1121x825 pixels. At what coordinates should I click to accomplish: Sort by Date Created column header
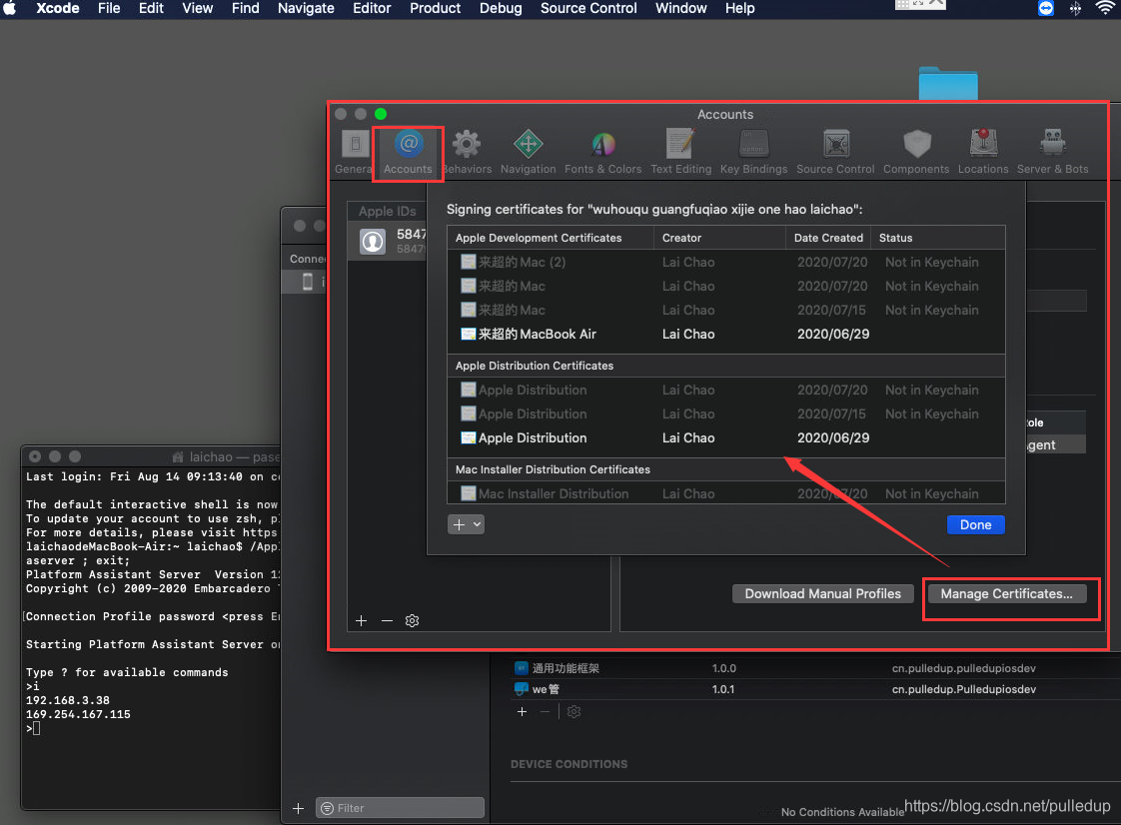pos(828,238)
